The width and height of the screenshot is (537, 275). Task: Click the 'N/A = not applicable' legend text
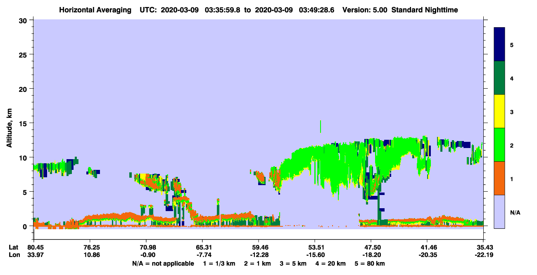(163, 263)
